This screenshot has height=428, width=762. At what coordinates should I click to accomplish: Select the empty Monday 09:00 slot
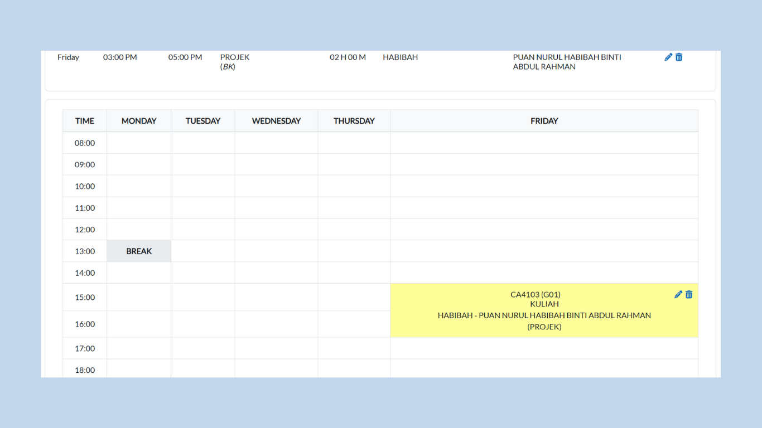click(x=139, y=164)
